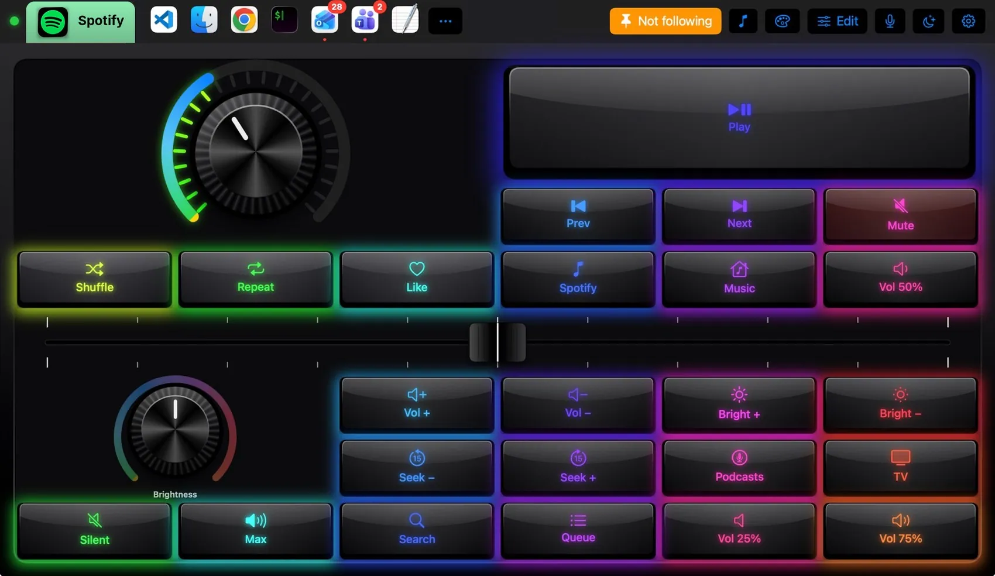Click the Bright + button
This screenshot has height=576, width=995.
point(739,404)
